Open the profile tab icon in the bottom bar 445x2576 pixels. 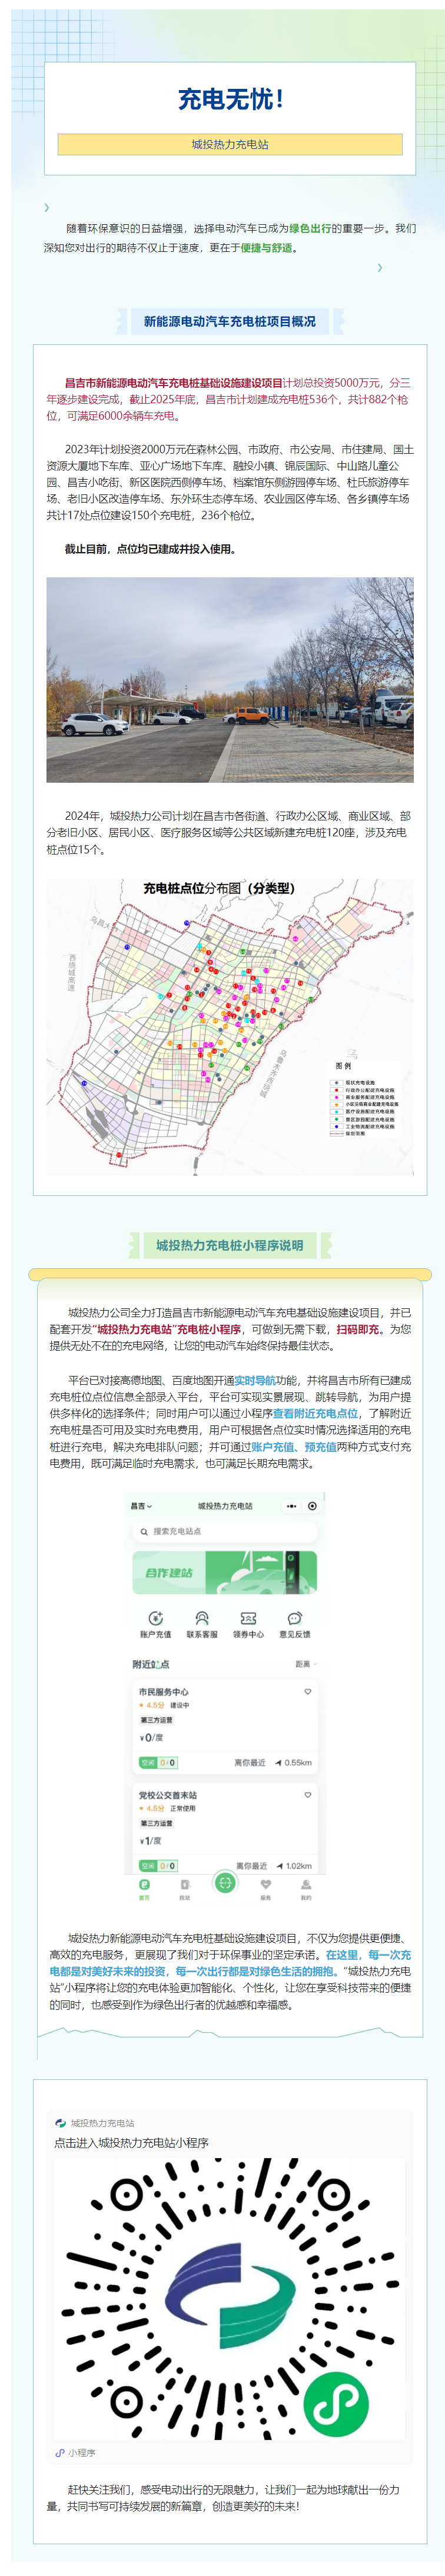point(306,1885)
